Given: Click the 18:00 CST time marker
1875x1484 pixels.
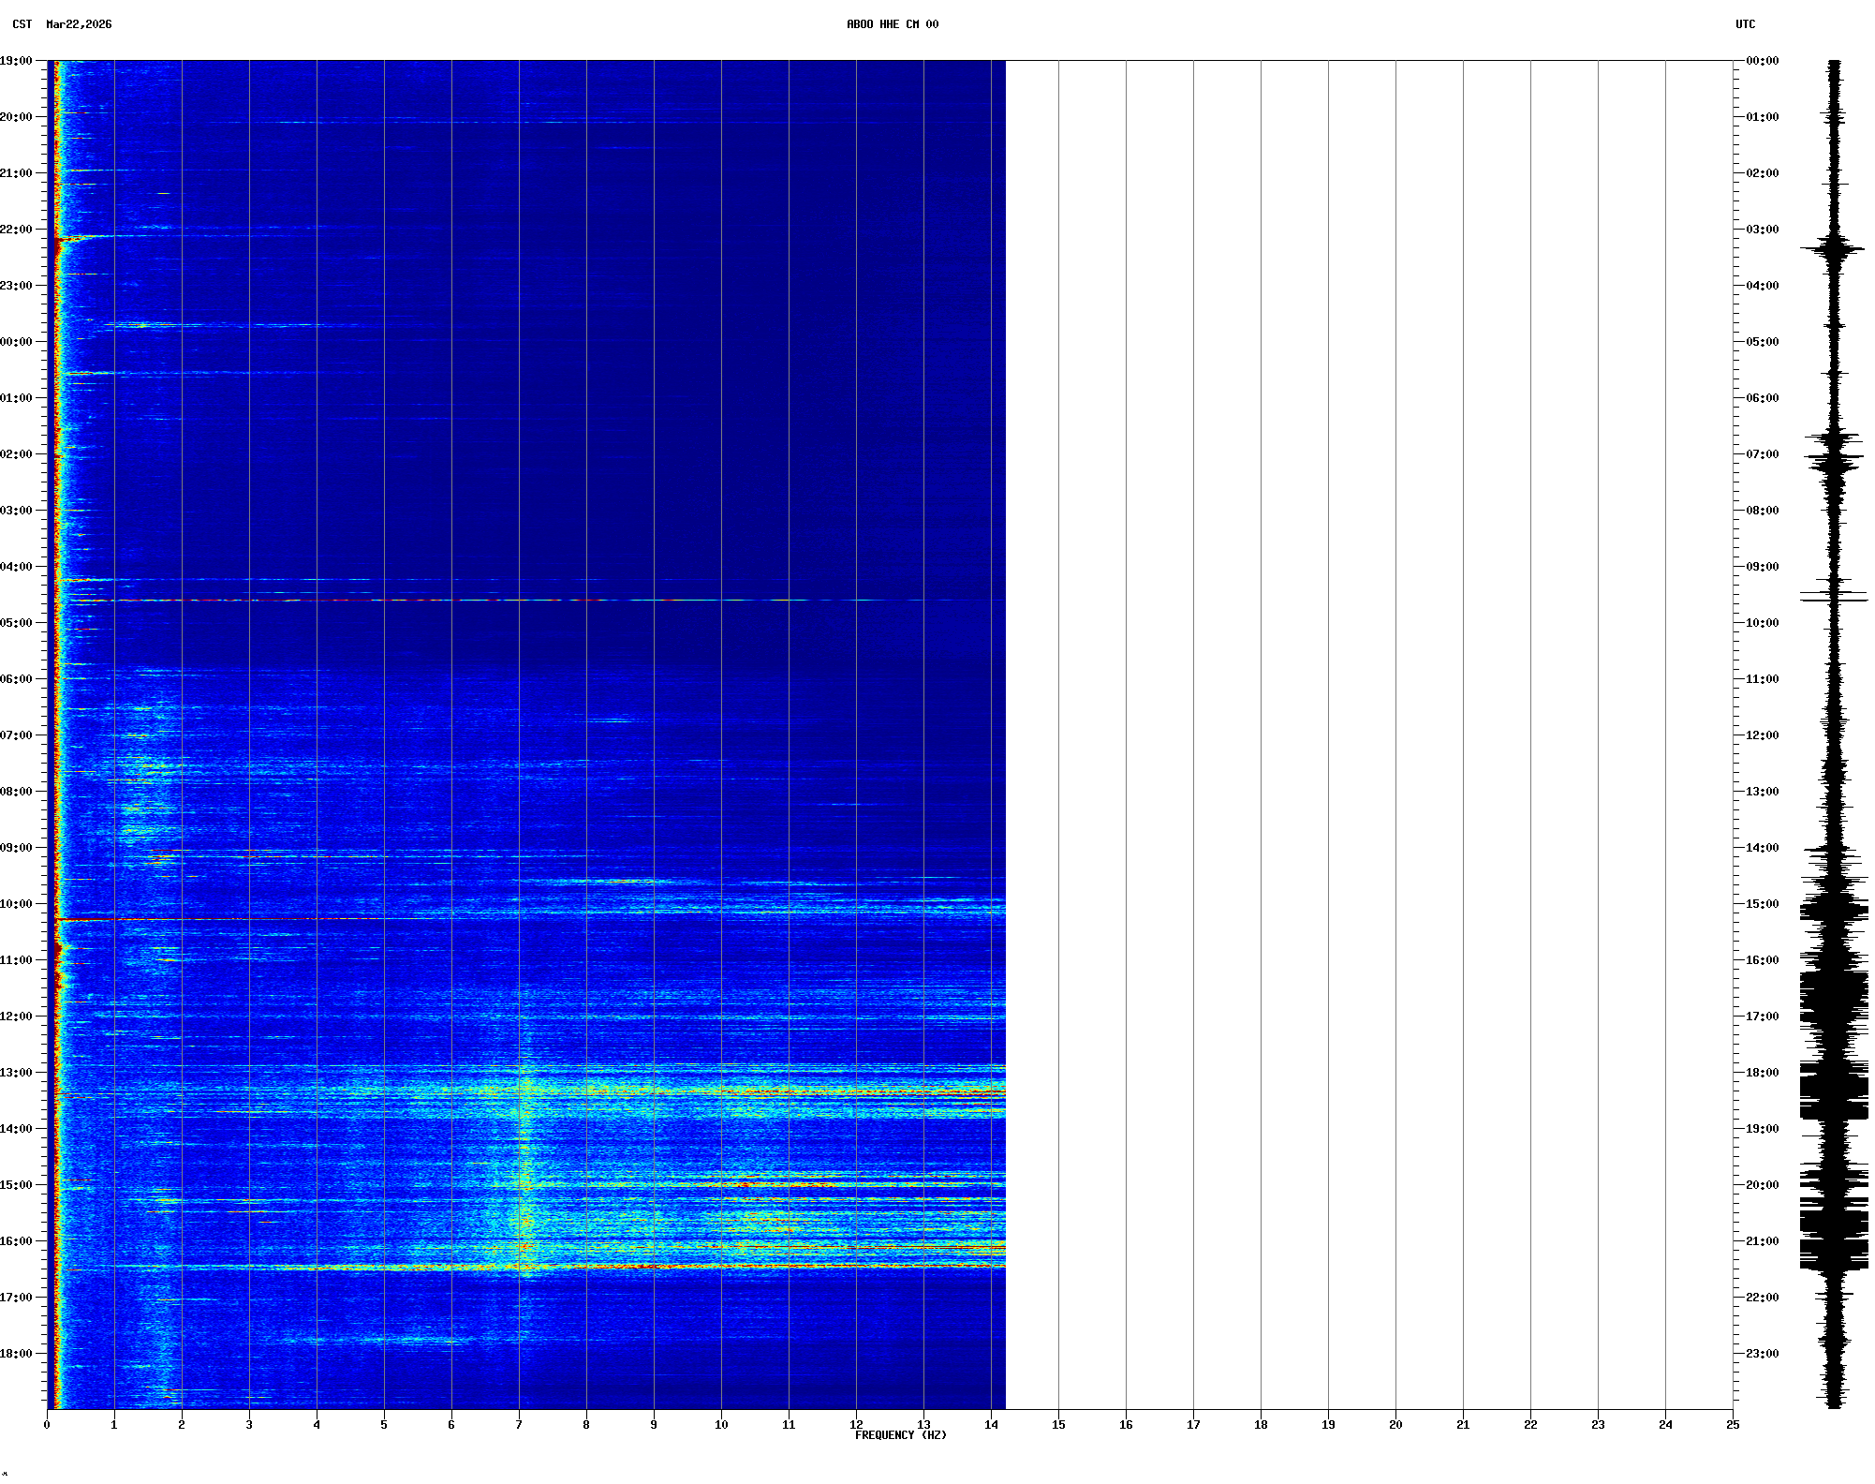Looking at the screenshot, I should click(x=16, y=1354).
